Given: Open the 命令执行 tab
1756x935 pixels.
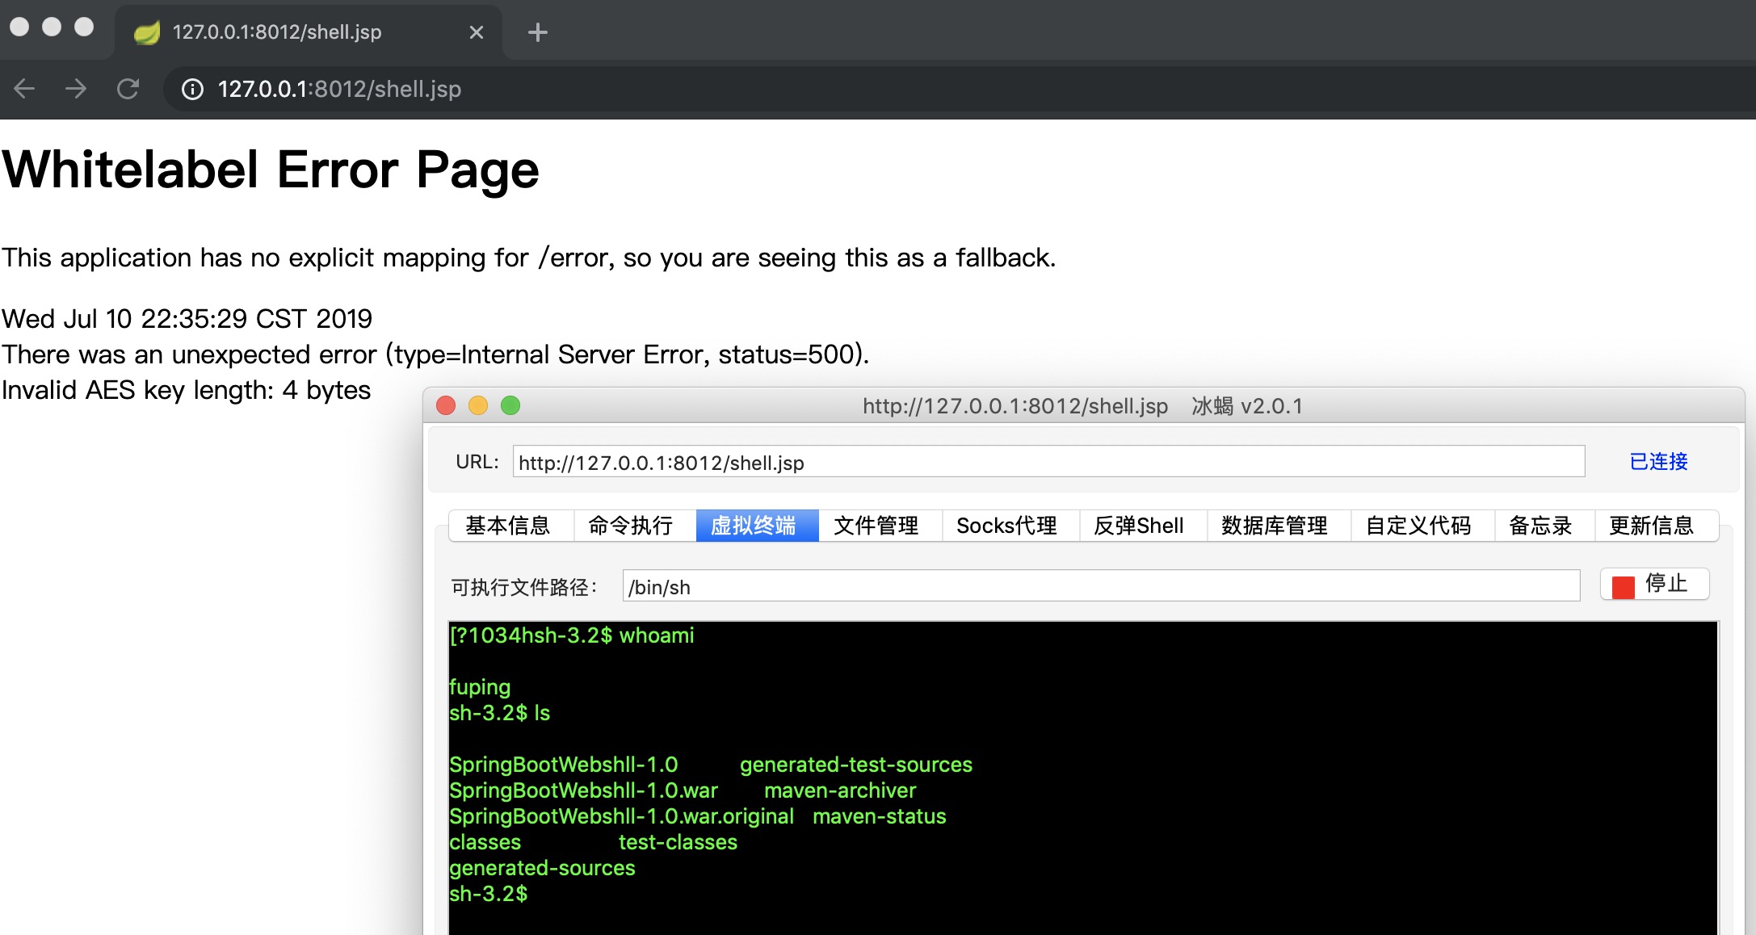Looking at the screenshot, I should click(x=631, y=526).
